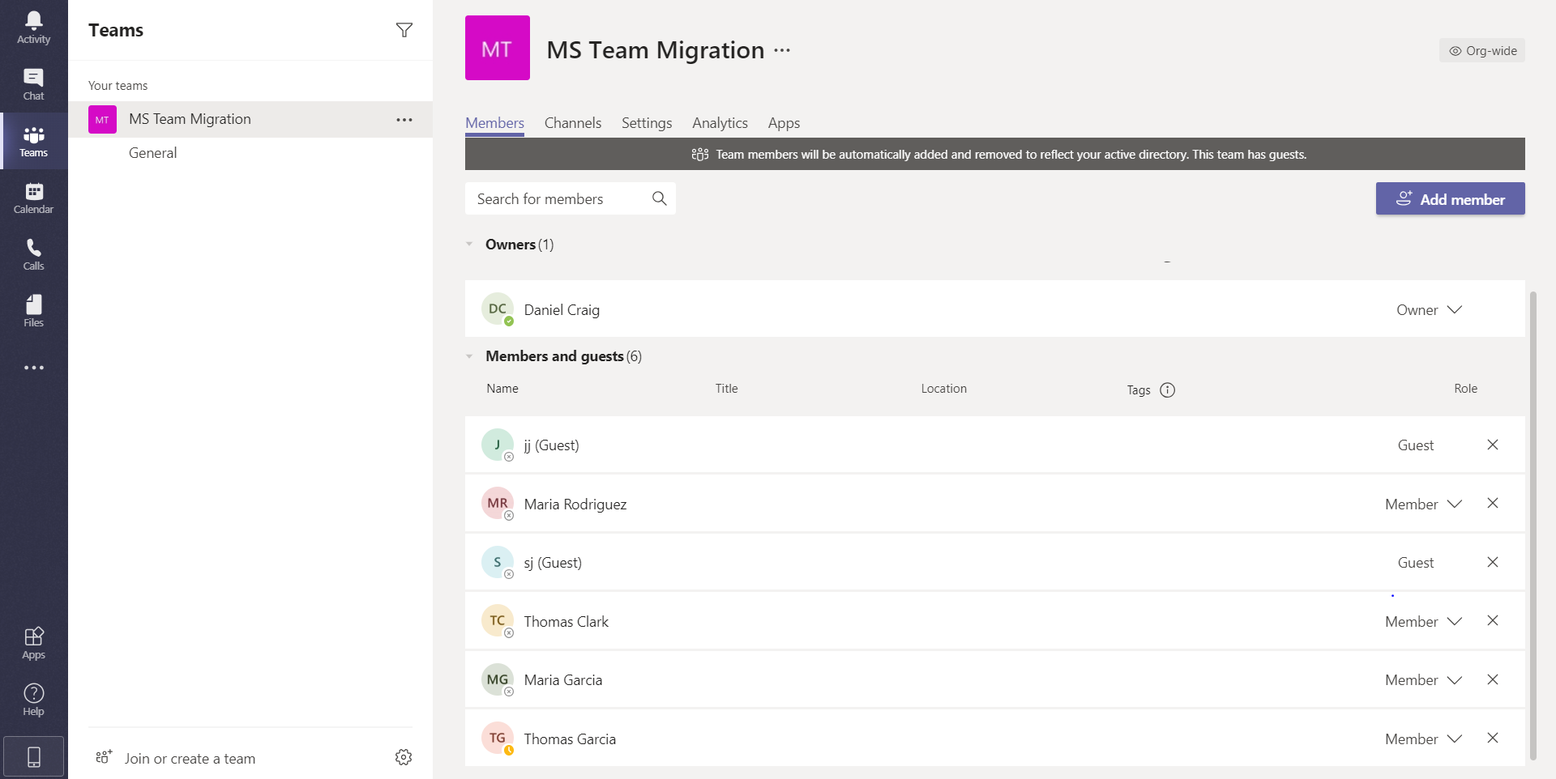Click the ellipsis beside team title header
This screenshot has width=1556, height=779.
click(782, 50)
